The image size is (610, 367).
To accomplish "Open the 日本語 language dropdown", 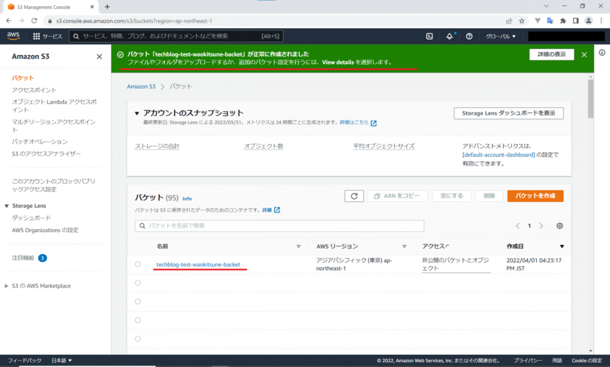I will click(x=62, y=360).
